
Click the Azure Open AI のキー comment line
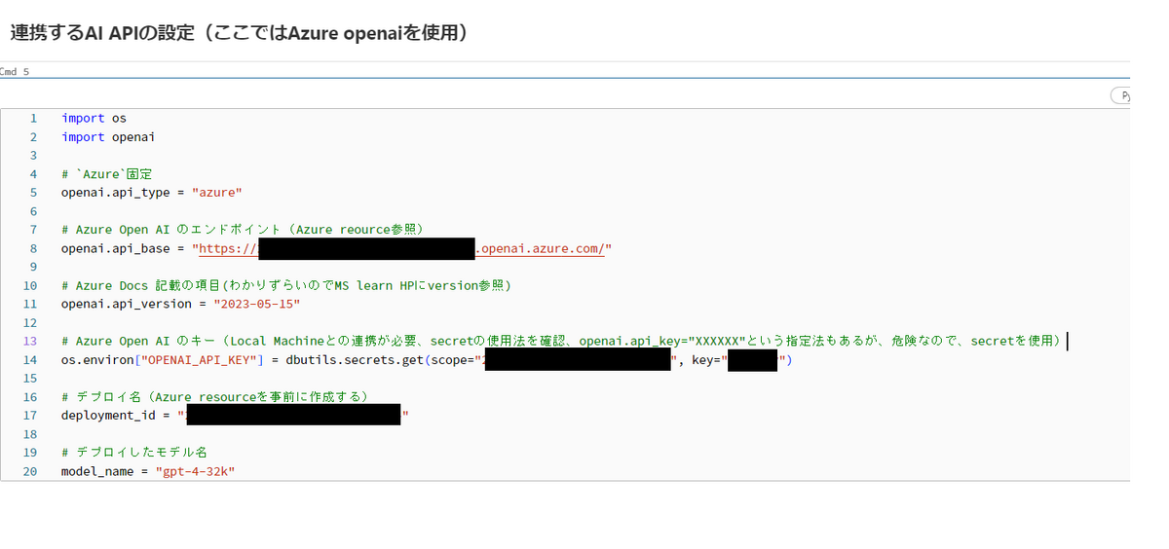pos(561,341)
